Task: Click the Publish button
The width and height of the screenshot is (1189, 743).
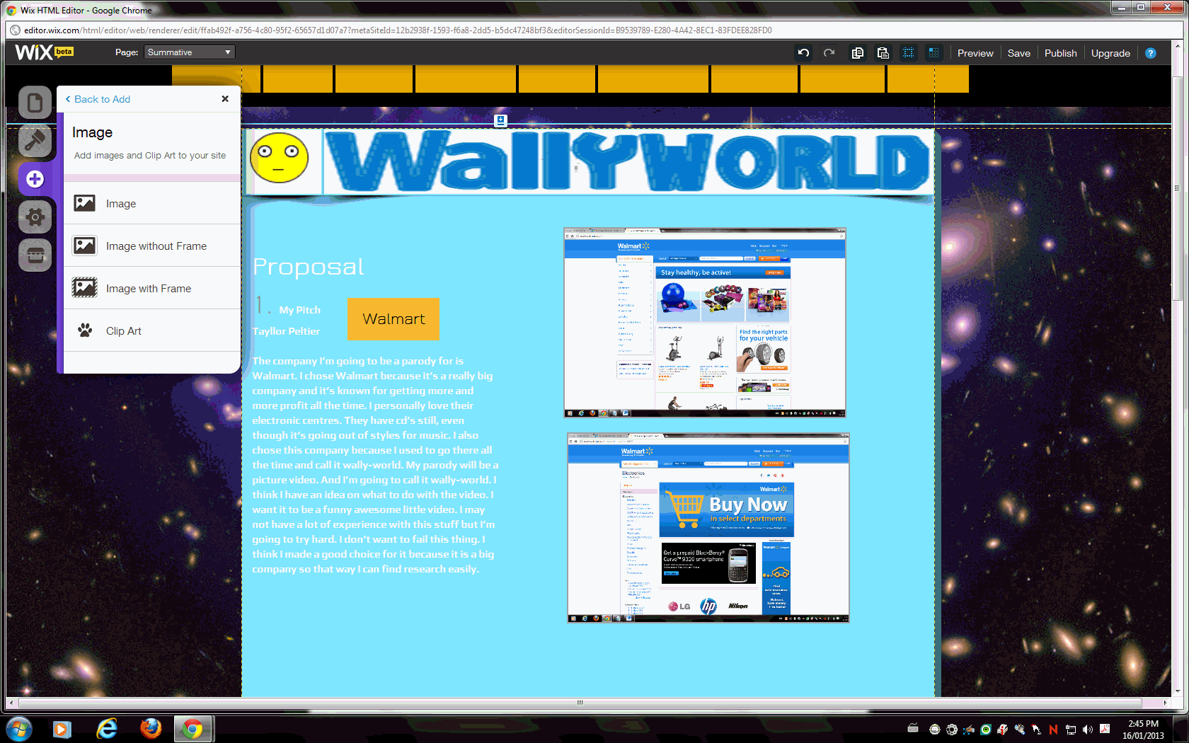Action: 1060,53
